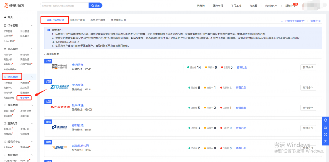Click the download icon for 下载快手打印组件
Image resolution: width=329 pixels, height=162 pixels.
(282, 21)
